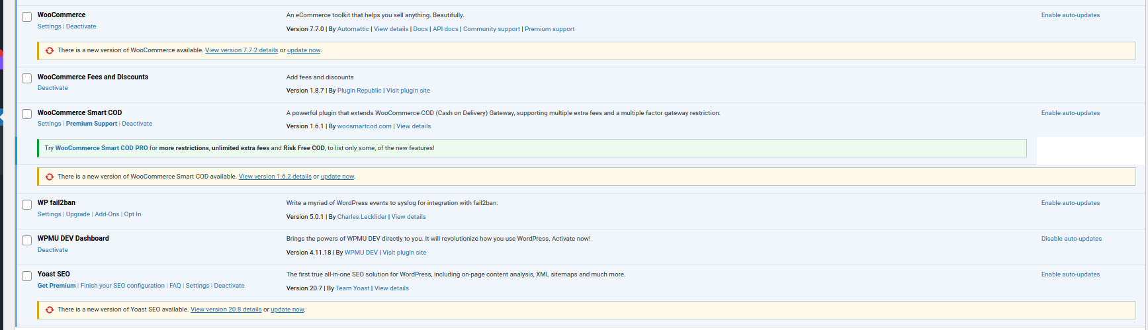Update WooCommerce now from the notice
This screenshot has height=330, width=1148.
(304, 50)
